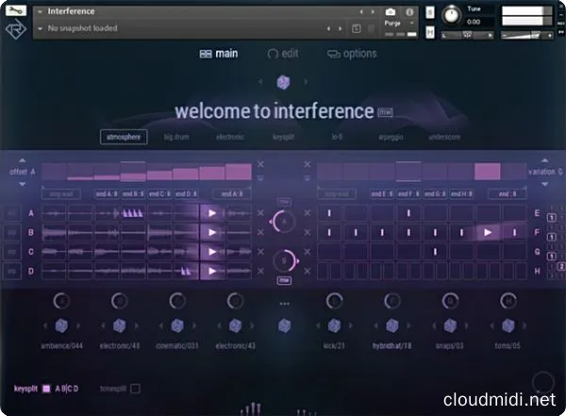Click down arrow below variation label
The image size is (566, 416).
tap(544, 184)
